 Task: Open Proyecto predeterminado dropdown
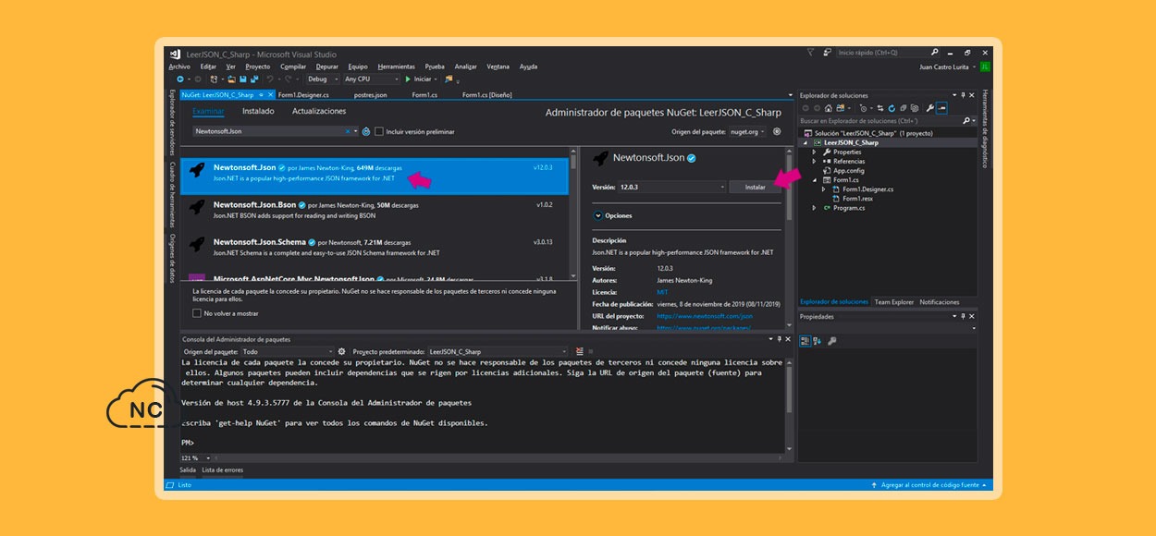pos(498,352)
